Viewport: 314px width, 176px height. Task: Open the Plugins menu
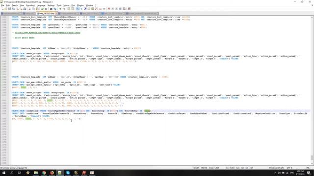coord(80,5)
